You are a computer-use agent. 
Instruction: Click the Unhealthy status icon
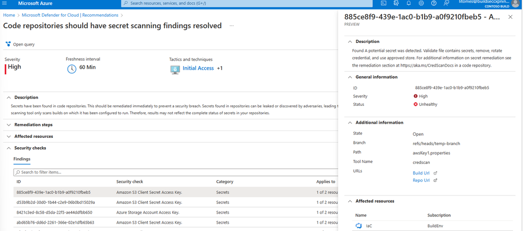[x=416, y=104]
